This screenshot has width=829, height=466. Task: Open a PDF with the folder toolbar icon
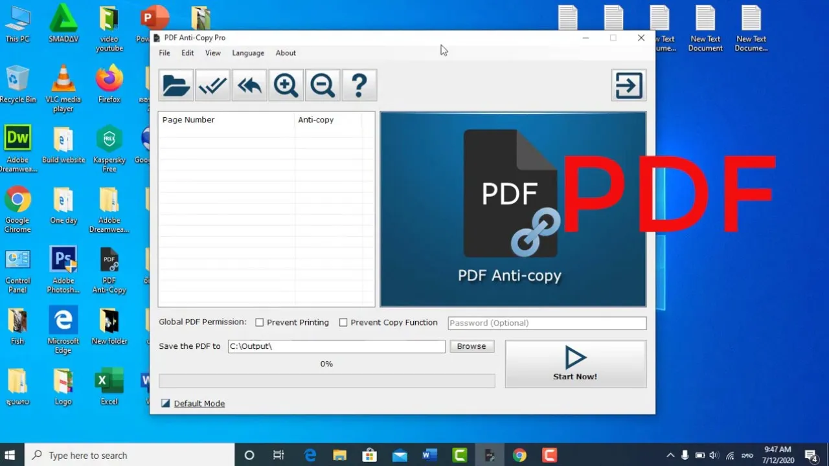[176, 85]
